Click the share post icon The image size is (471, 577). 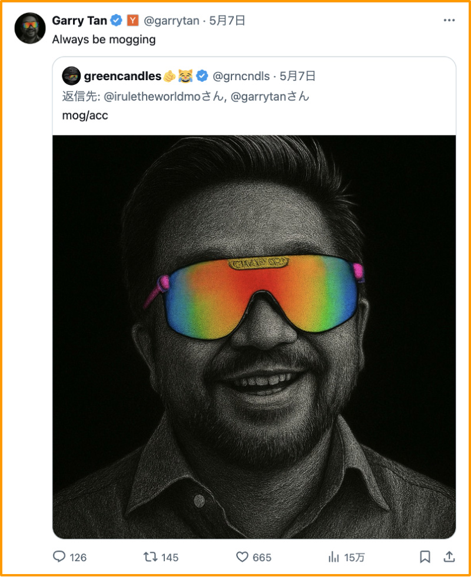click(449, 556)
